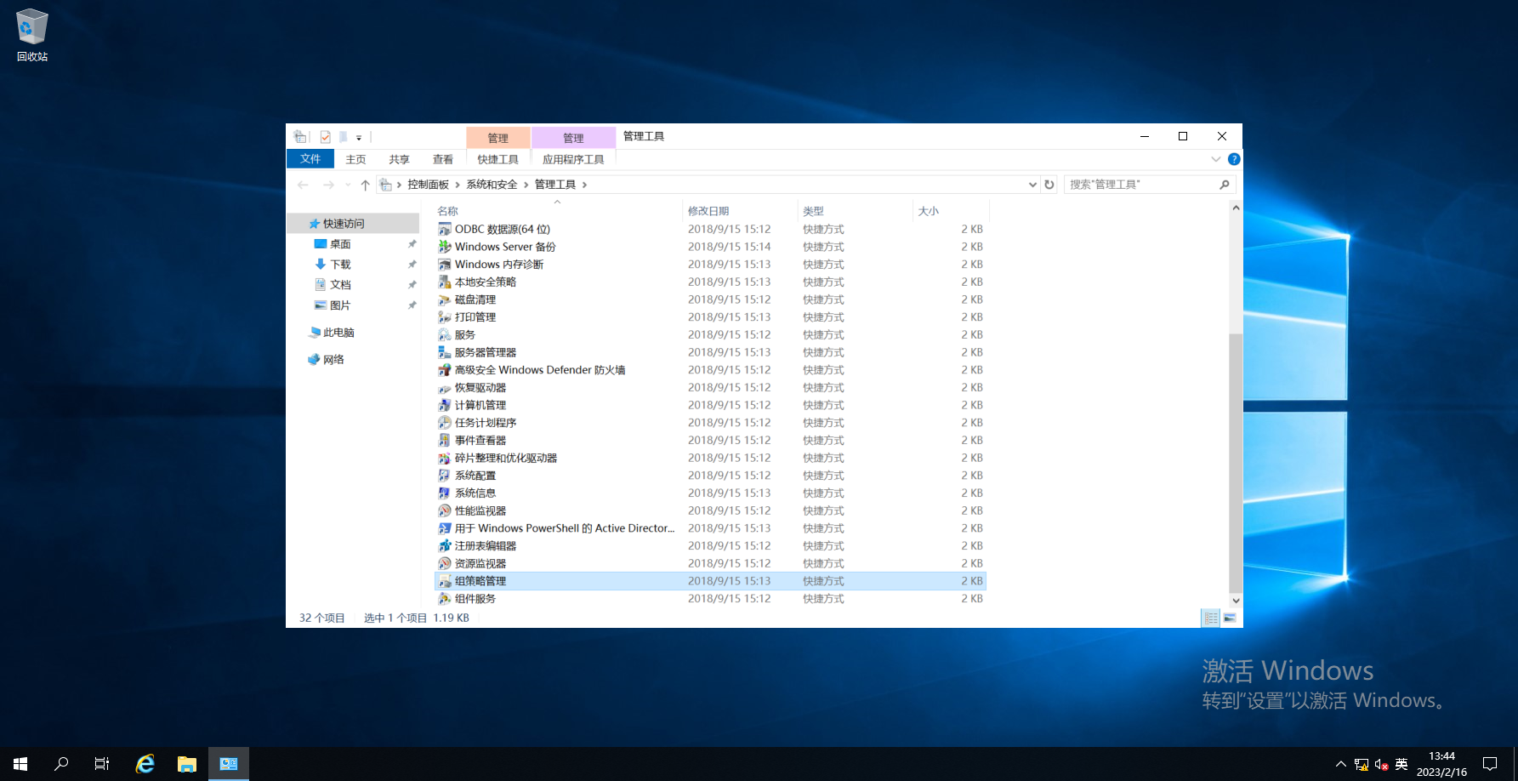This screenshot has height=781, width=1518.
Task: Open Task View from the taskbar
Action: pyautogui.click(x=102, y=764)
